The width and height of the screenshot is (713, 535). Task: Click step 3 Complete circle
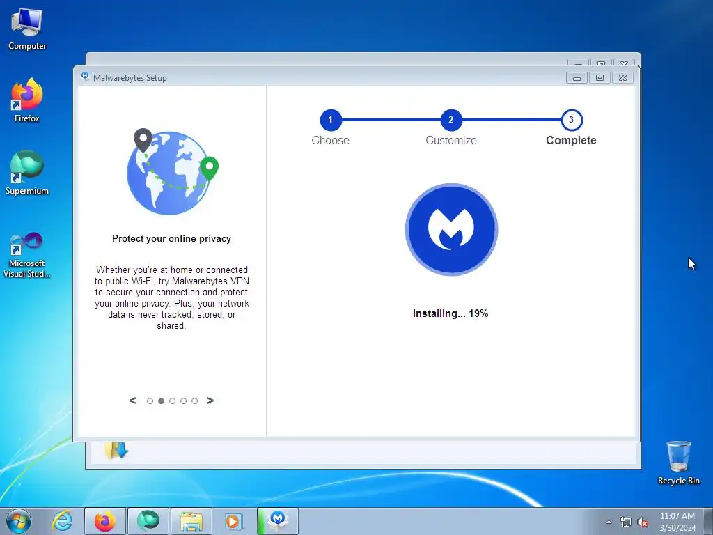(572, 120)
